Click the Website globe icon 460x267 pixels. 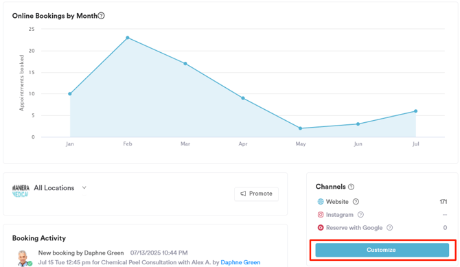321,202
